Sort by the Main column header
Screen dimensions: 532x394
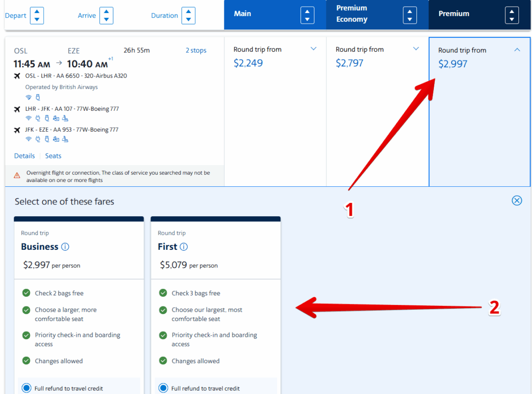tap(307, 15)
